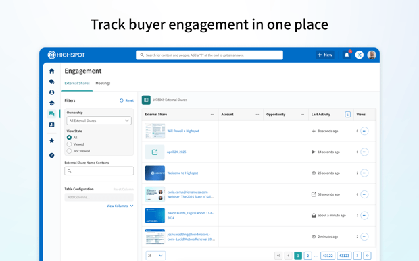Select the Not Viewed radio option

click(69, 151)
